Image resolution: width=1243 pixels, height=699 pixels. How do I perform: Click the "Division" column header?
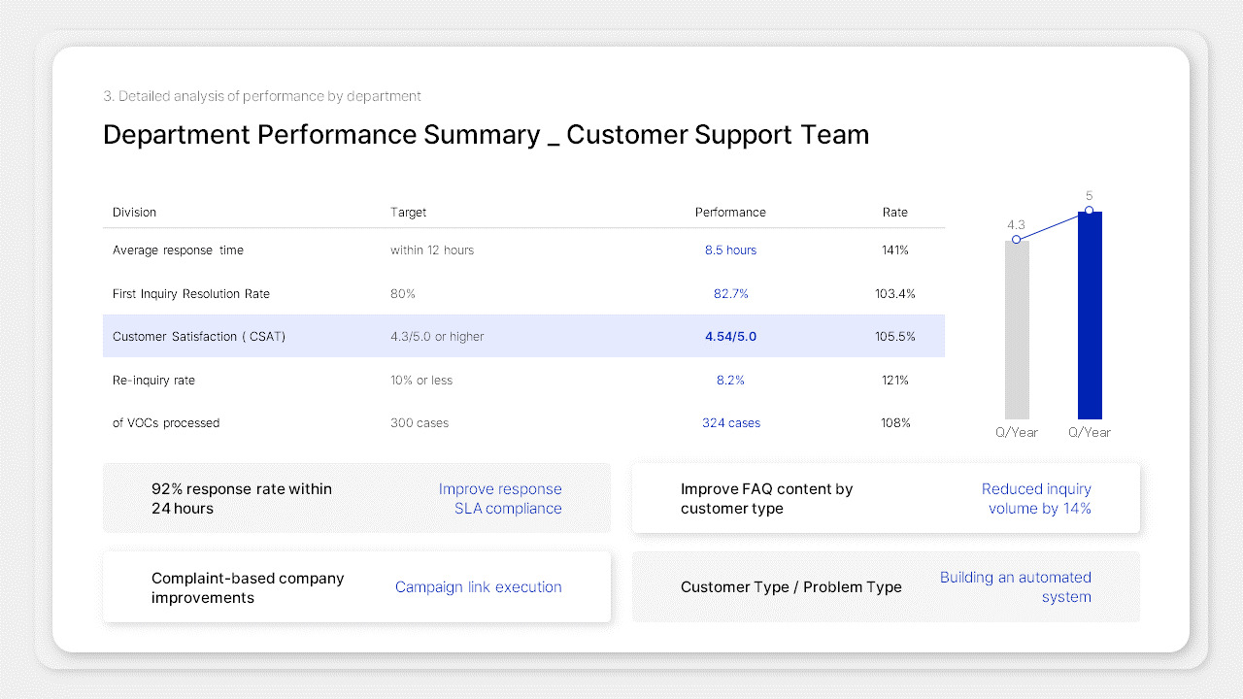tap(134, 212)
